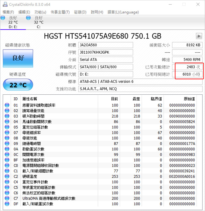Click the firmware field JA2OA560

106,45
